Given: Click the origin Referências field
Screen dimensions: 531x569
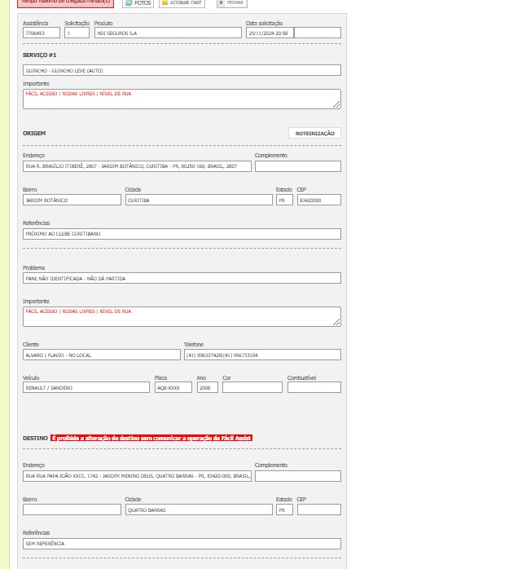Looking at the screenshot, I should [x=182, y=234].
